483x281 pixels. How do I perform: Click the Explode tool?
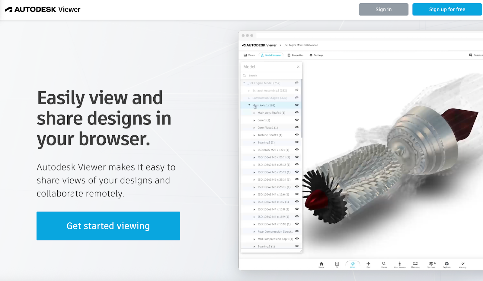[447, 265]
